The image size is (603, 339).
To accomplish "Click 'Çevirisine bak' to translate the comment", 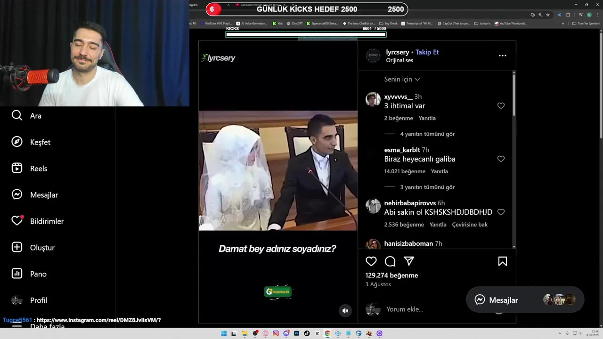I will (x=470, y=225).
